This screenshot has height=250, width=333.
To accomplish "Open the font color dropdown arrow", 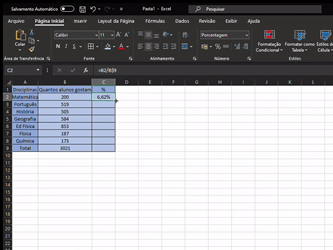I will 127,47.
